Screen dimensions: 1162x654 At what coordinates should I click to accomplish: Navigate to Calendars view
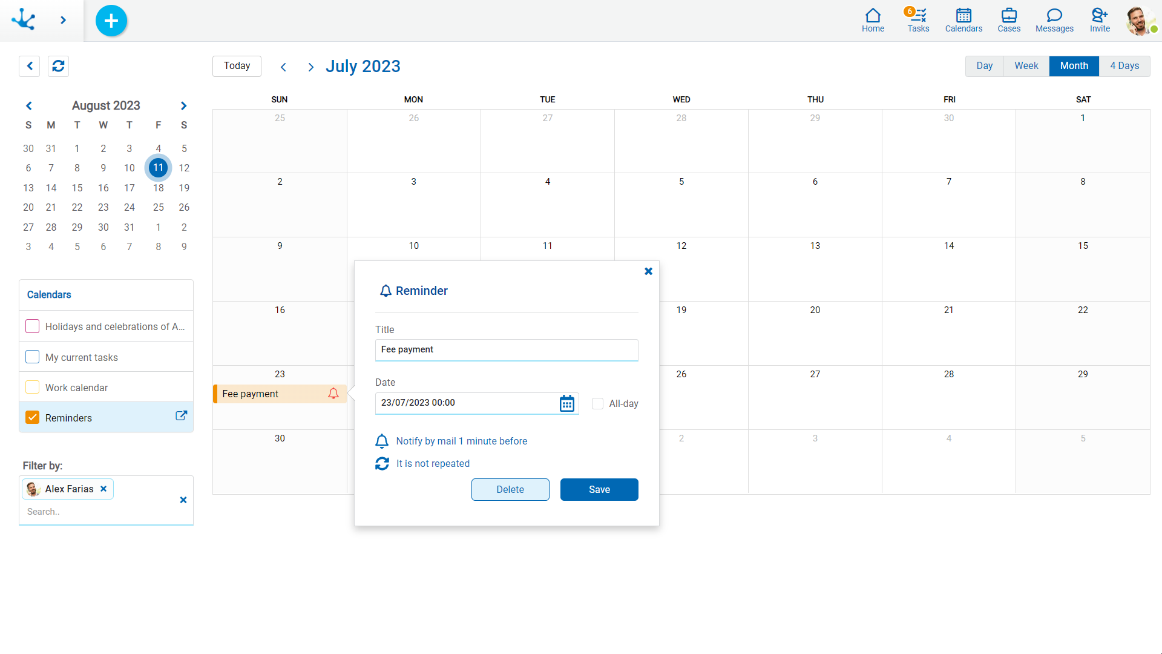pos(963,21)
